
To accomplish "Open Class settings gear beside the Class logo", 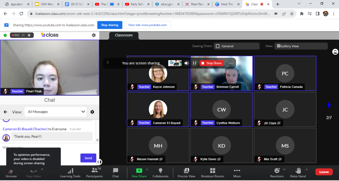I will coord(94,35).
